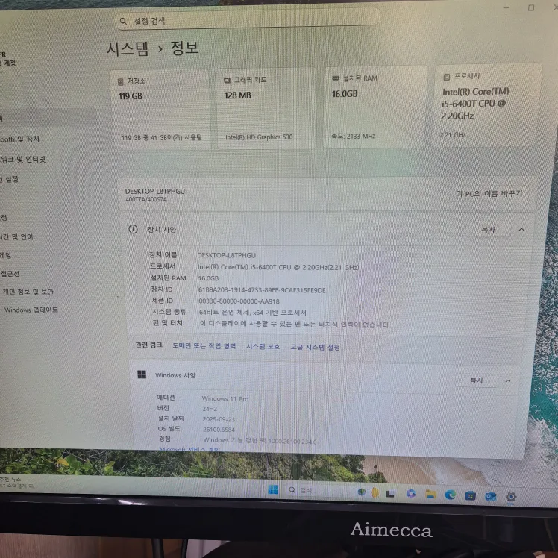Open 시스템 보호 link
The image size is (558, 558).
[x=263, y=346]
